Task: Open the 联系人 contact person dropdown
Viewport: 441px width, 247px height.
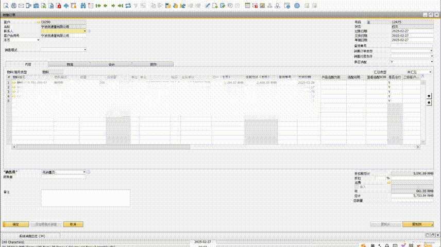Action: point(85,31)
